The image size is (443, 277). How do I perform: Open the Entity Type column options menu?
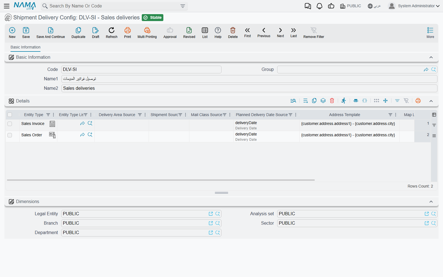click(x=53, y=115)
